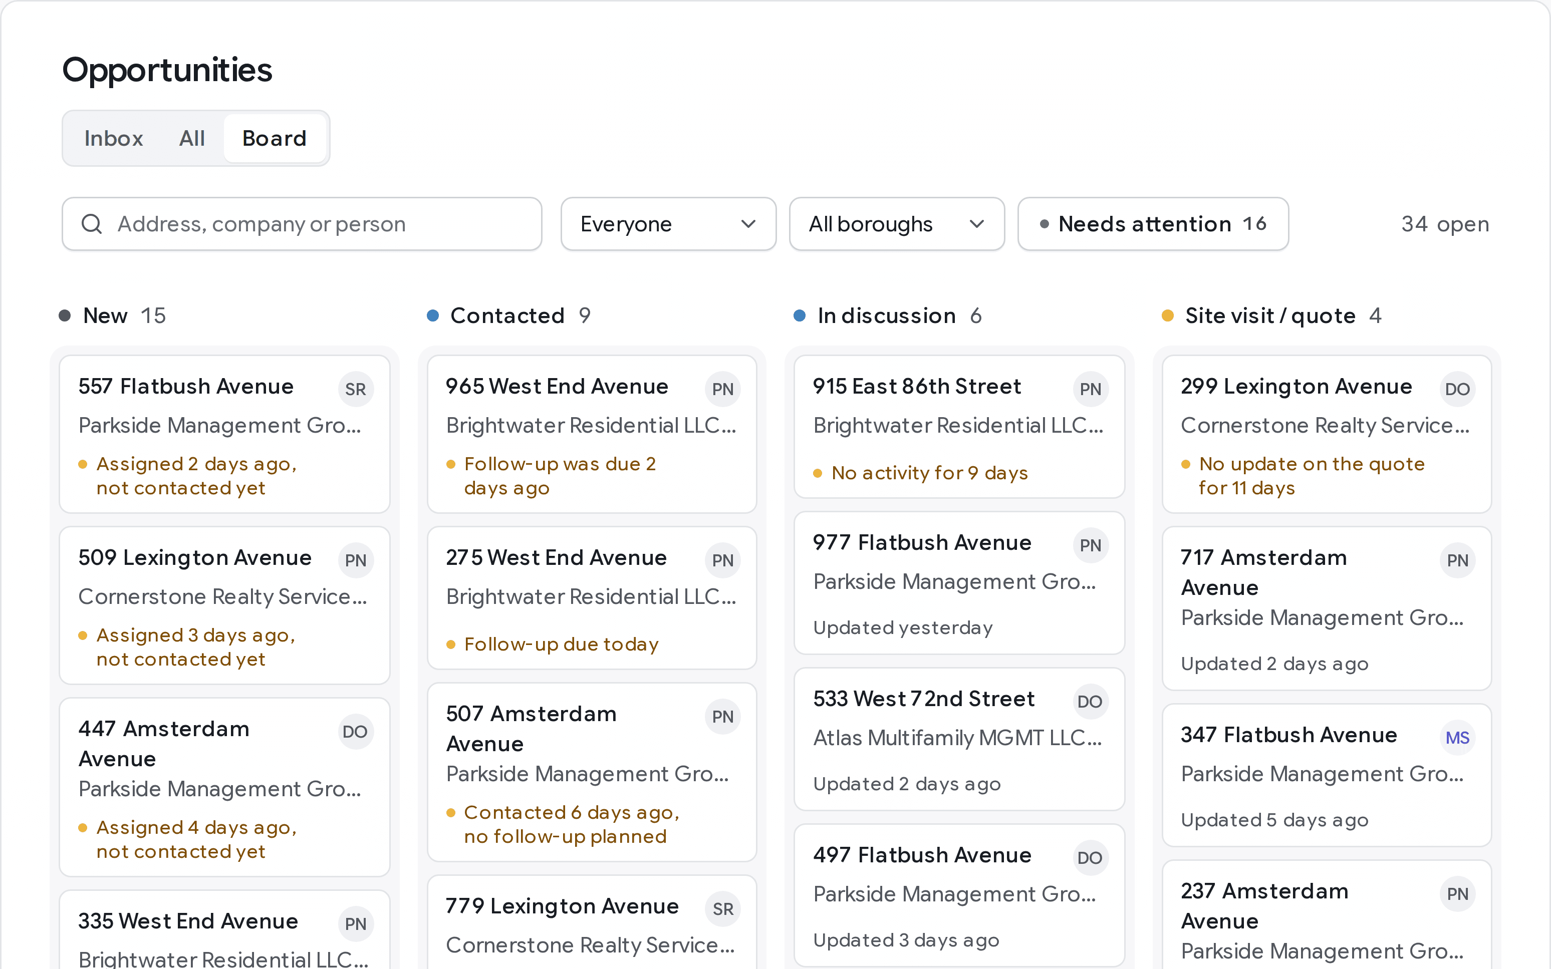Viewport: 1551px width, 969px height.
Task: Switch to the Inbox tab
Action: click(x=113, y=138)
